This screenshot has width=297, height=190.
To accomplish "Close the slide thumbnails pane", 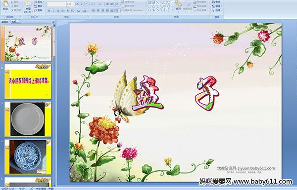I will (53, 22).
